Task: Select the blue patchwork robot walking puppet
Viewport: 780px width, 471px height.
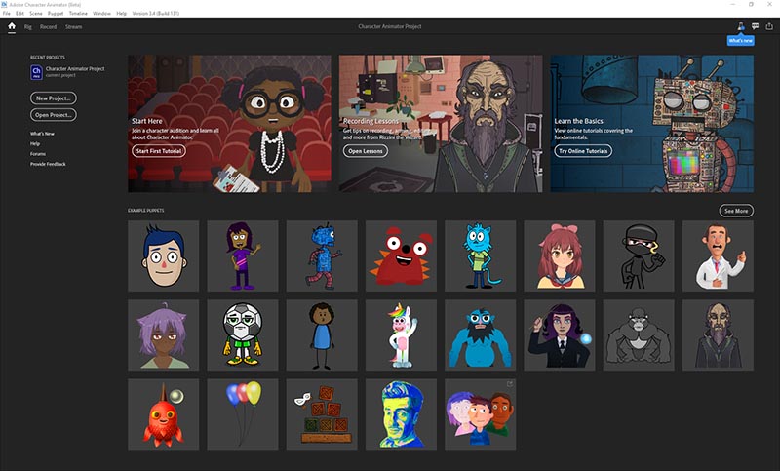Action: pos(322,256)
